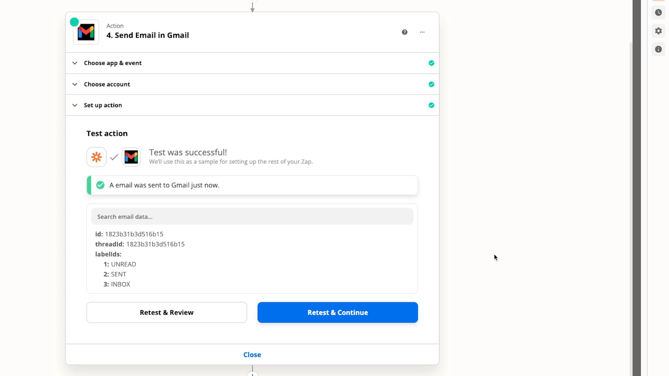Click the step title Send Email in Gmail
This screenshot has width=669, height=376.
[x=148, y=36]
